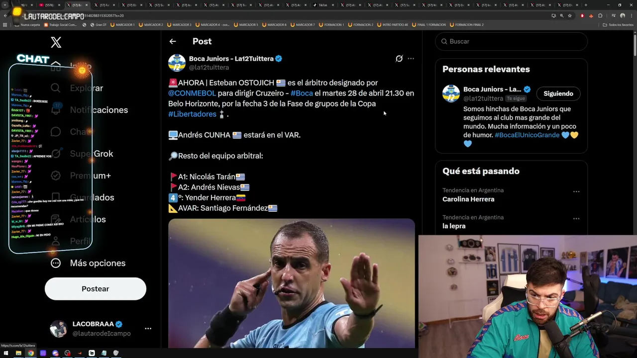Click the Explorar magnifier icon in sidebar
This screenshot has height=358, width=637.
[56, 88]
